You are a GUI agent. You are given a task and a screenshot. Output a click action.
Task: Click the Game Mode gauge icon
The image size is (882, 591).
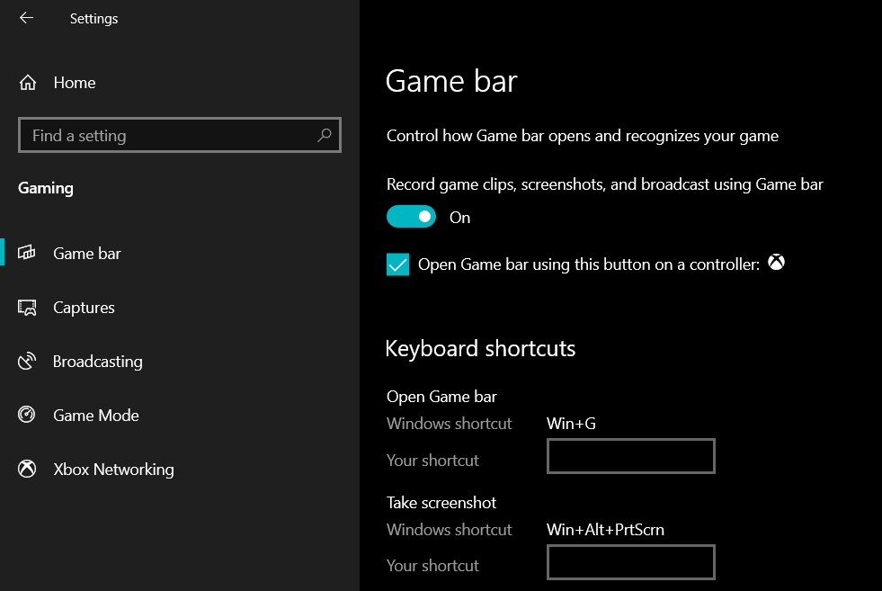(26, 415)
